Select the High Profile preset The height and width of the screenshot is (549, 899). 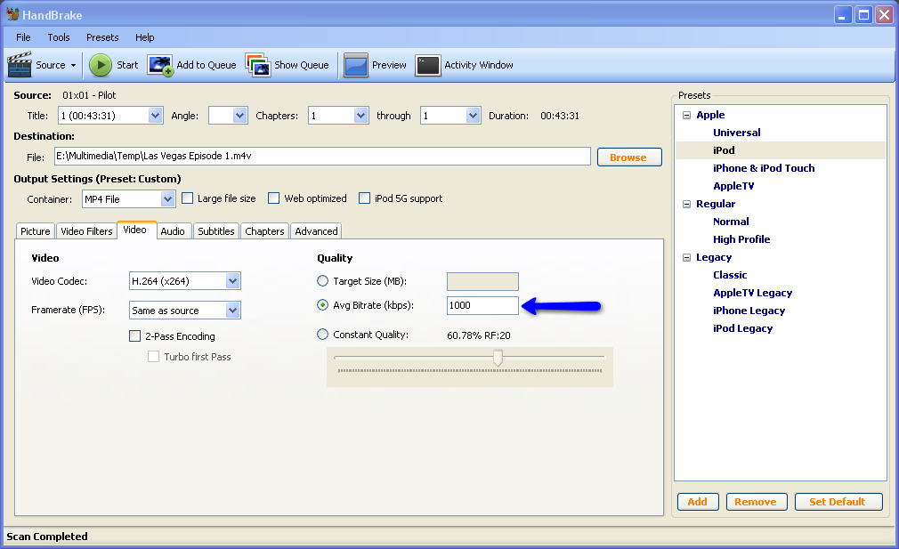(x=741, y=239)
